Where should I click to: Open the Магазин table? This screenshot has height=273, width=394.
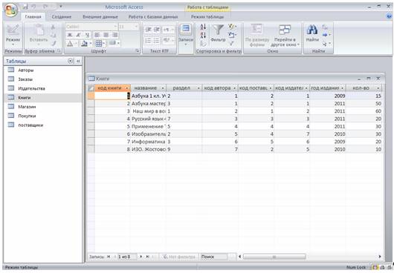pos(42,107)
